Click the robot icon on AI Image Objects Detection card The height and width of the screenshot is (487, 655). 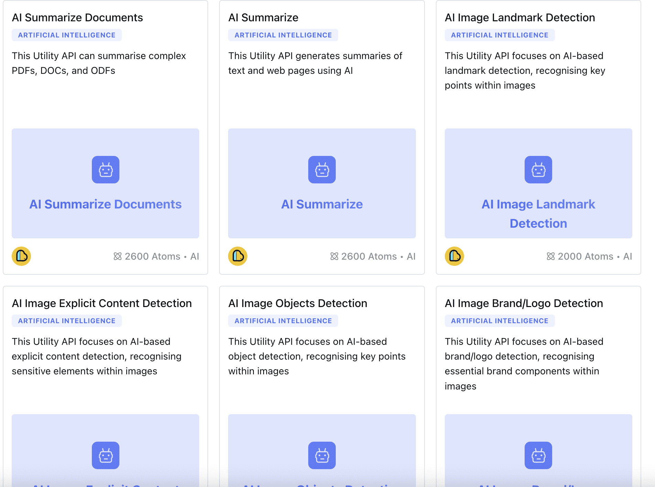322,455
